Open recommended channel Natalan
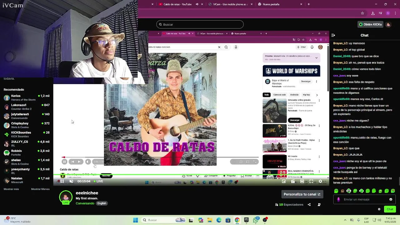 [27, 180]
